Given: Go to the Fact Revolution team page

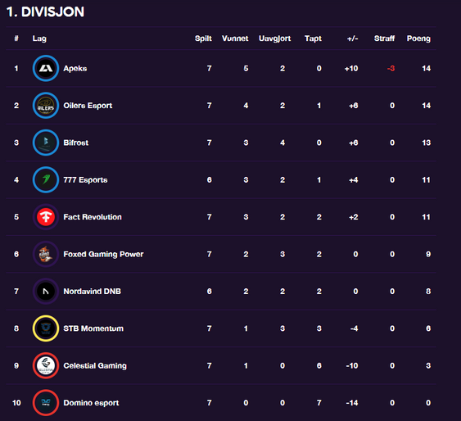Looking at the screenshot, I should 93,217.
